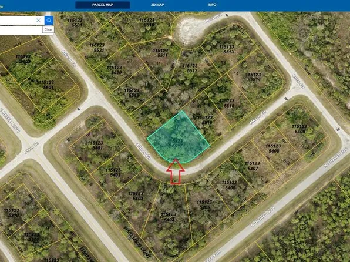Click parcel label 115123 5516
350x262 pixels.
tap(205, 120)
